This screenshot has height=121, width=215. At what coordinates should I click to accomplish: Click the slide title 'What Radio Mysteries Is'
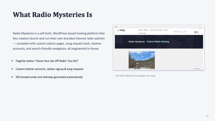pos(53,15)
